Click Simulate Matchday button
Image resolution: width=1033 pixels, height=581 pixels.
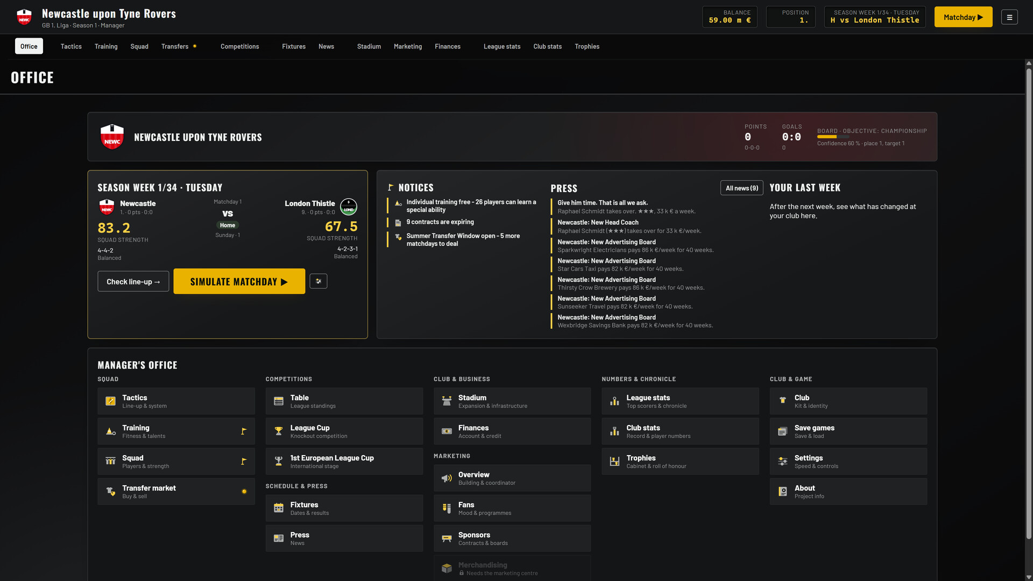click(239, 281)
